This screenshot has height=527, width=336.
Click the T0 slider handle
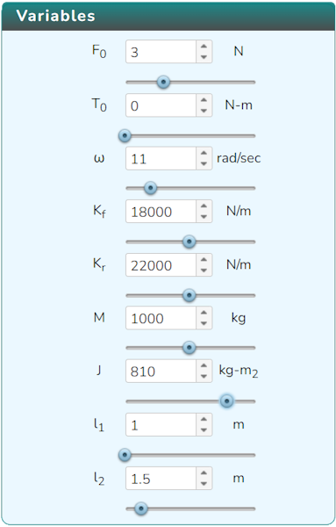point(125,136)
